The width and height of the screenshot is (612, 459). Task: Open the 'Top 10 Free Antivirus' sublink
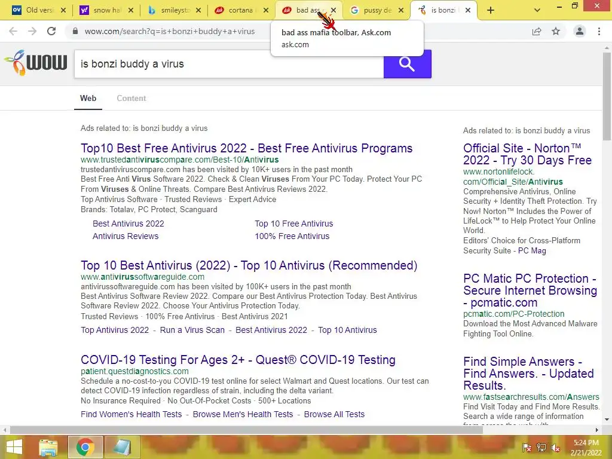coord(294,224)
